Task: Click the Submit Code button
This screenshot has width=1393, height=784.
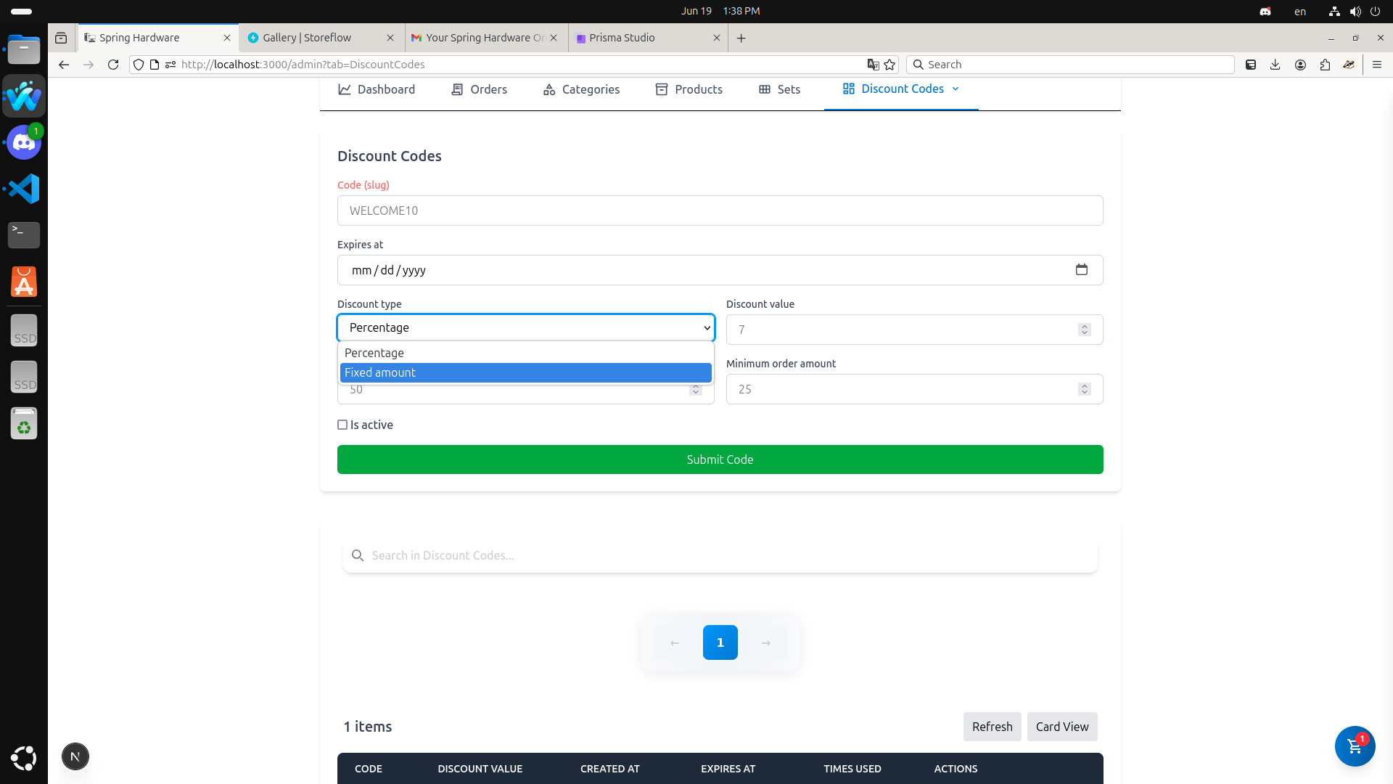Action: [720, 460]
